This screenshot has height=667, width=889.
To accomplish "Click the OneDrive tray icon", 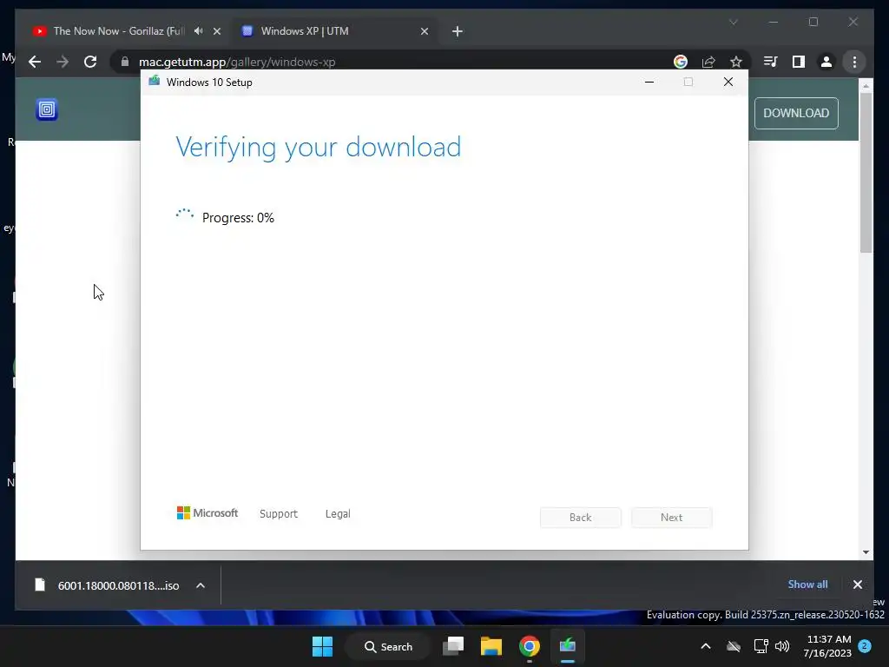I will click(x=734, y=646).
